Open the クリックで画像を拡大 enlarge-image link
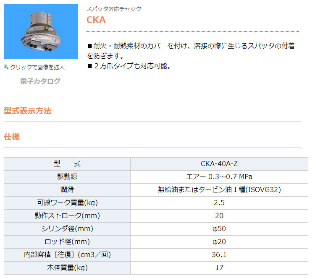315x278 pixels. [37, 67]
